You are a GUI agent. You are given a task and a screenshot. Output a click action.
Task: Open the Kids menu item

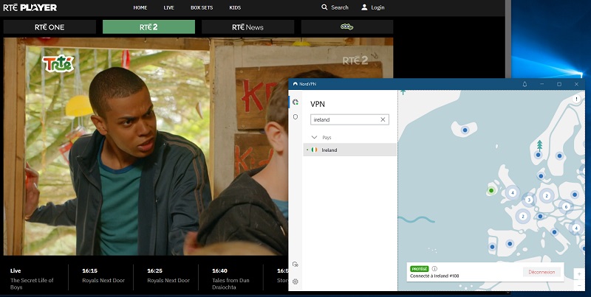pos(235,7)
